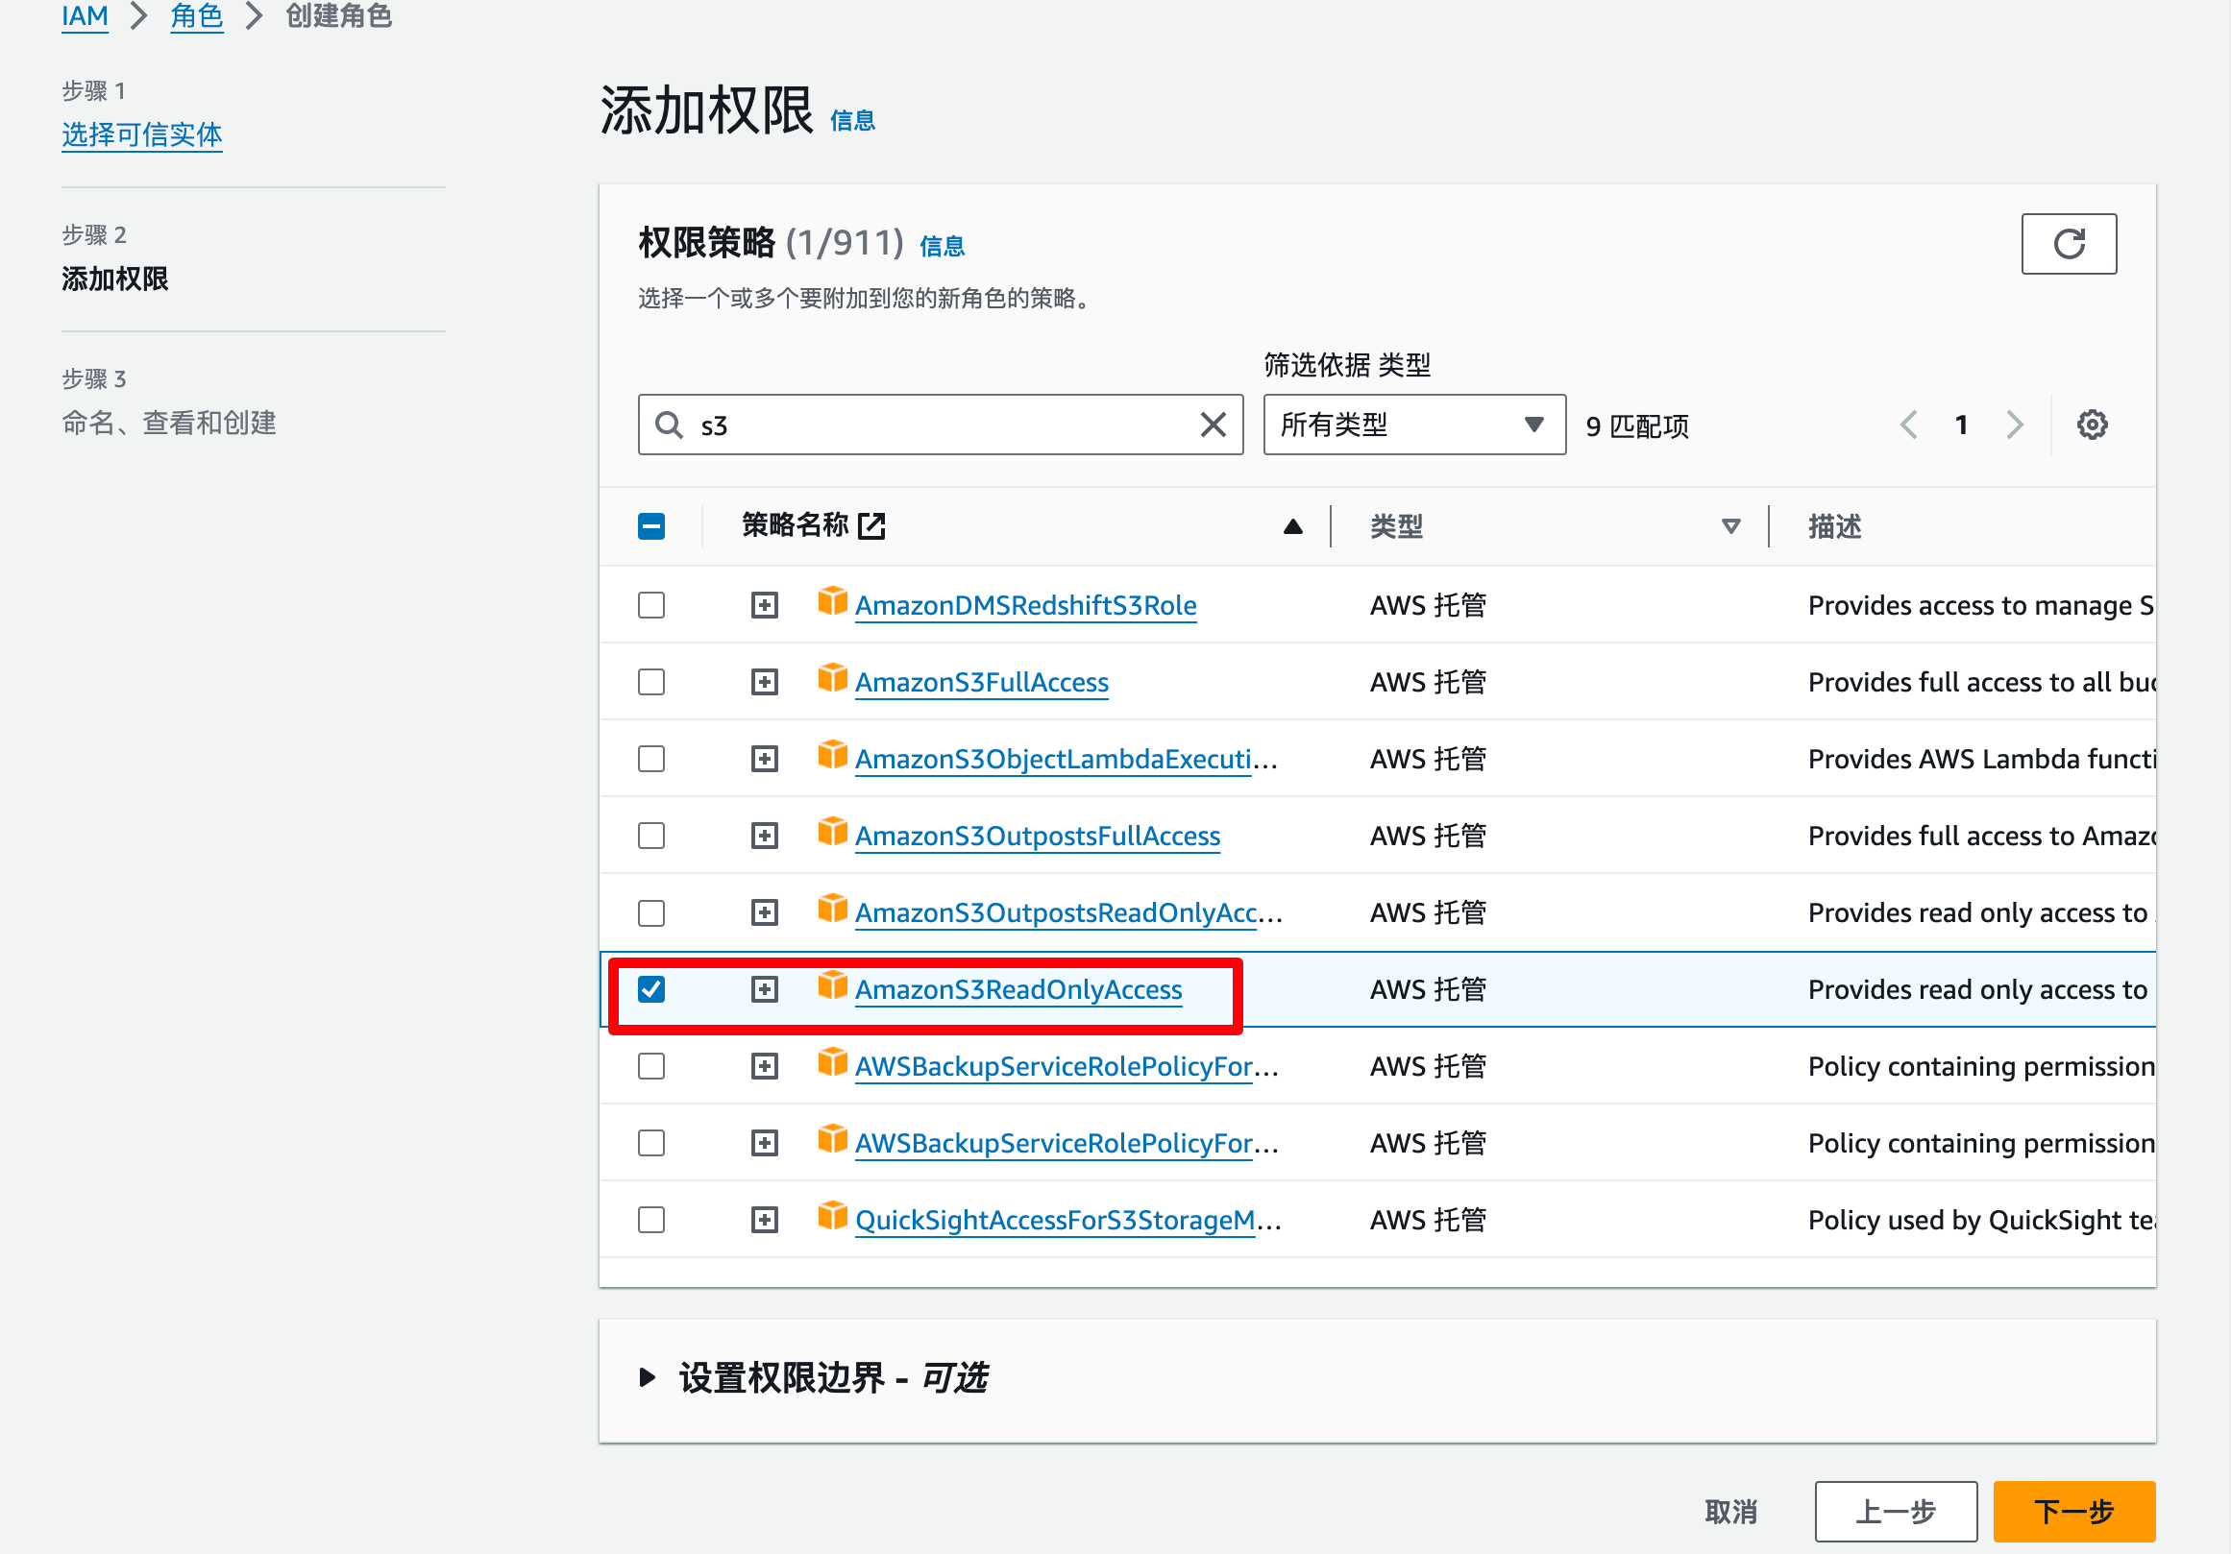Click AmazonDMSRedshiftS3Role policy cube icon
This screenshot has height=1554, width=2231.
(832, 602)
